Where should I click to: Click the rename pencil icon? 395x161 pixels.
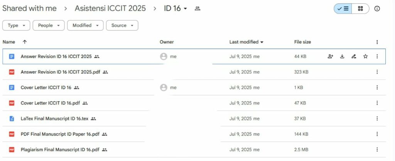[354, 57]
